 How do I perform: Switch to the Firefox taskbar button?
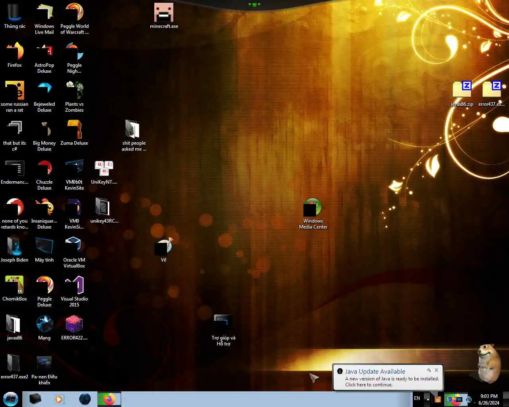coord(109,399)
